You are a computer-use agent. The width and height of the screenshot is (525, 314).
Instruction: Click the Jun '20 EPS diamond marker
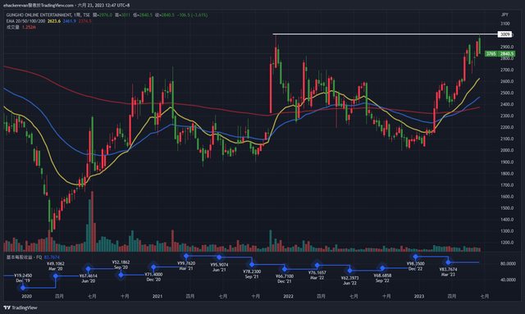tap(88, 269)
